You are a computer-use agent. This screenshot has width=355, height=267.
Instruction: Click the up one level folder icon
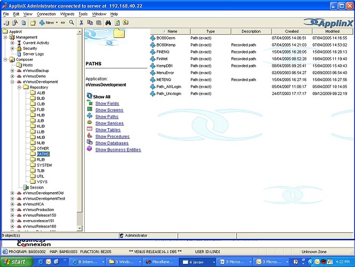[125, 22]
